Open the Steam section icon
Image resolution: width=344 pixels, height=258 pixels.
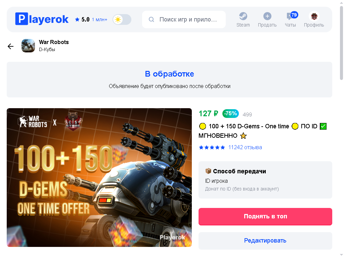[x=243, y=16]
